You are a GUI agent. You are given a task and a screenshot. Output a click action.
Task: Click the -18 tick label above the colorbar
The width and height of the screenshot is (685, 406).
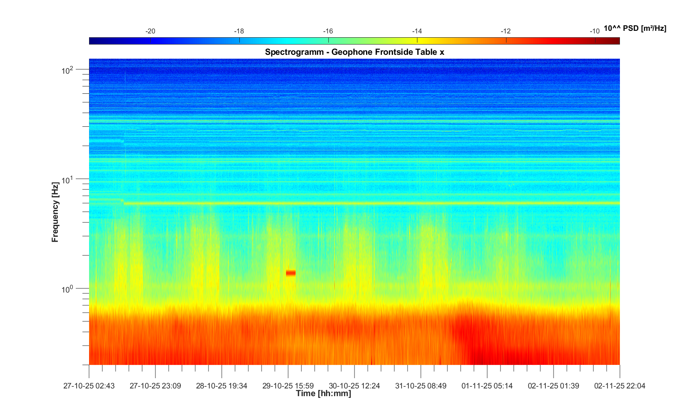(239, 31)
